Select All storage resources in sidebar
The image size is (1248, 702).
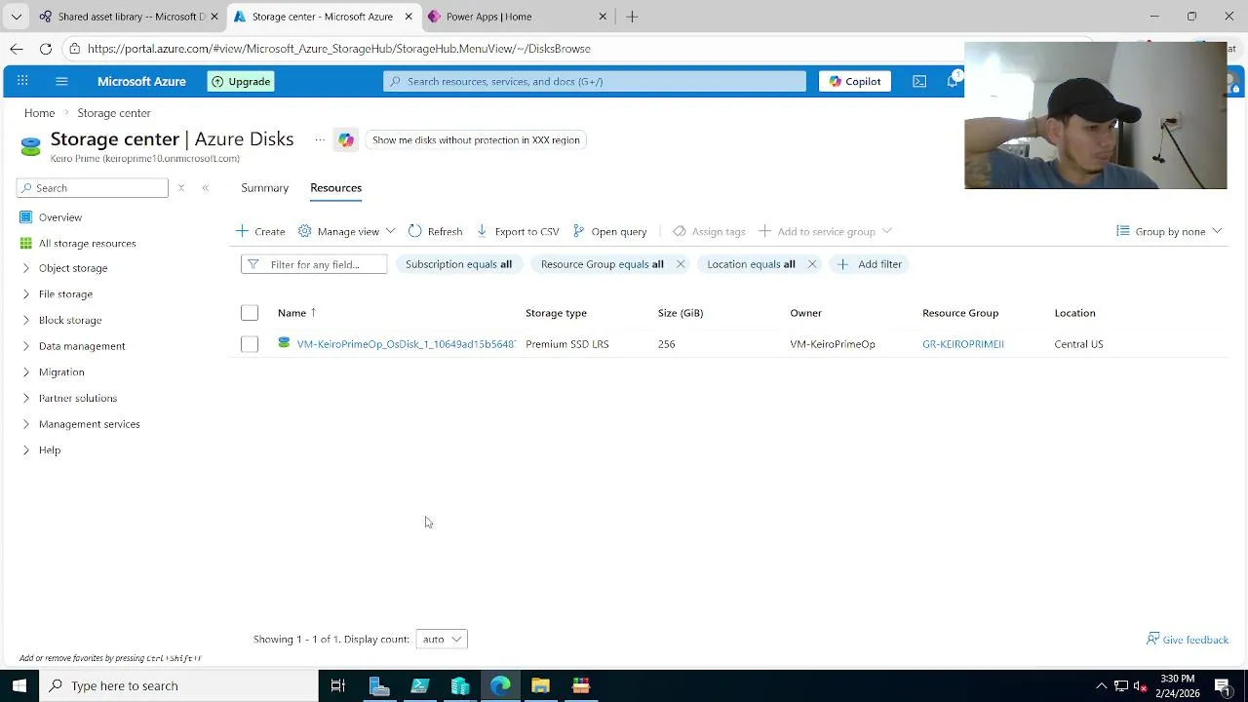tap(87, 243)
